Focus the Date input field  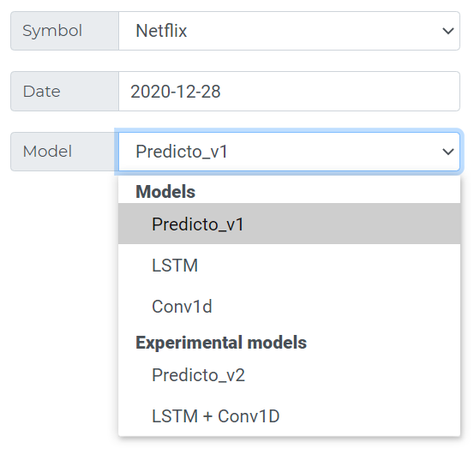[x=290, y=92]
